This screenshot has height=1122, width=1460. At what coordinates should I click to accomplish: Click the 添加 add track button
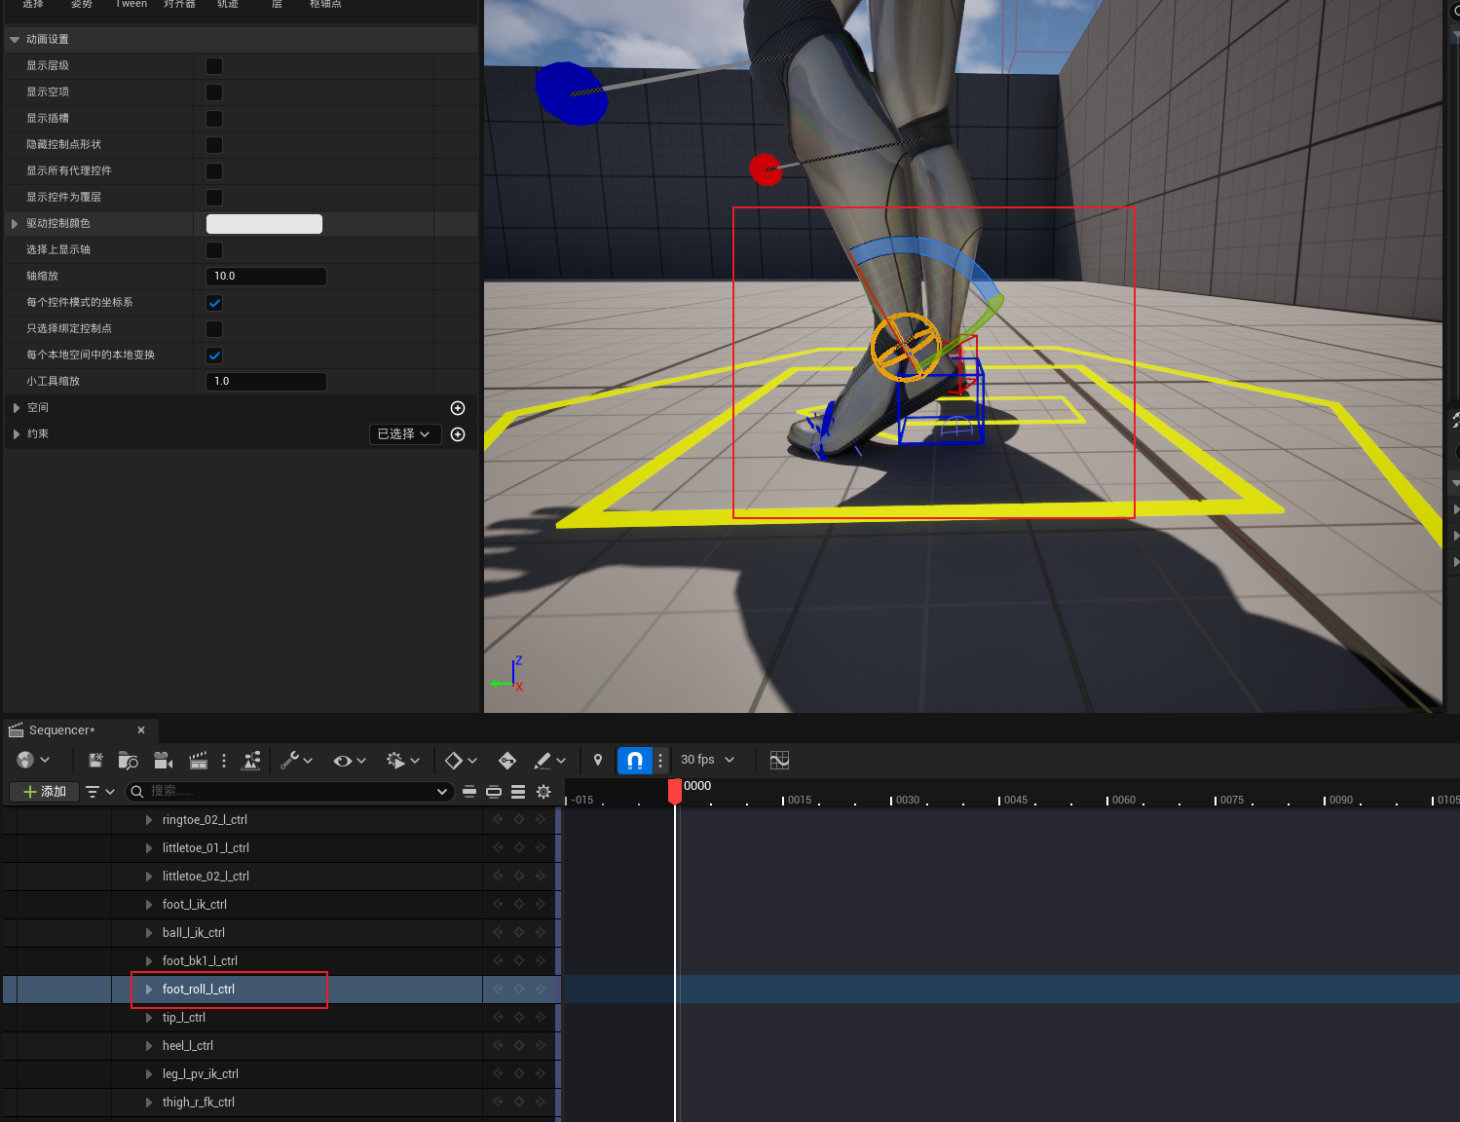44,792
